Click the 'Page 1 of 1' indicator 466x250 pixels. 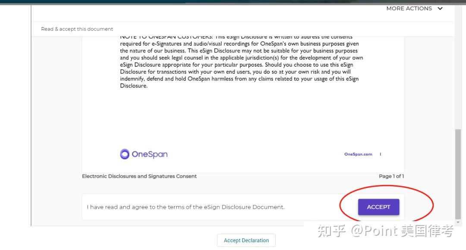click(391, 176)
